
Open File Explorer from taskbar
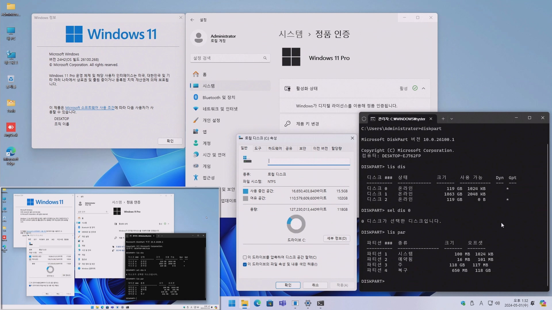244,303
